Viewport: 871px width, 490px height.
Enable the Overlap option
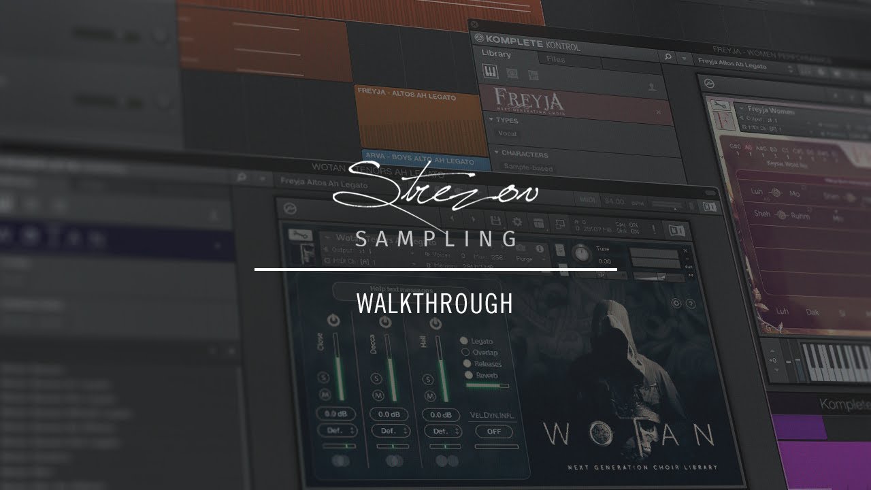coord(466,352)
